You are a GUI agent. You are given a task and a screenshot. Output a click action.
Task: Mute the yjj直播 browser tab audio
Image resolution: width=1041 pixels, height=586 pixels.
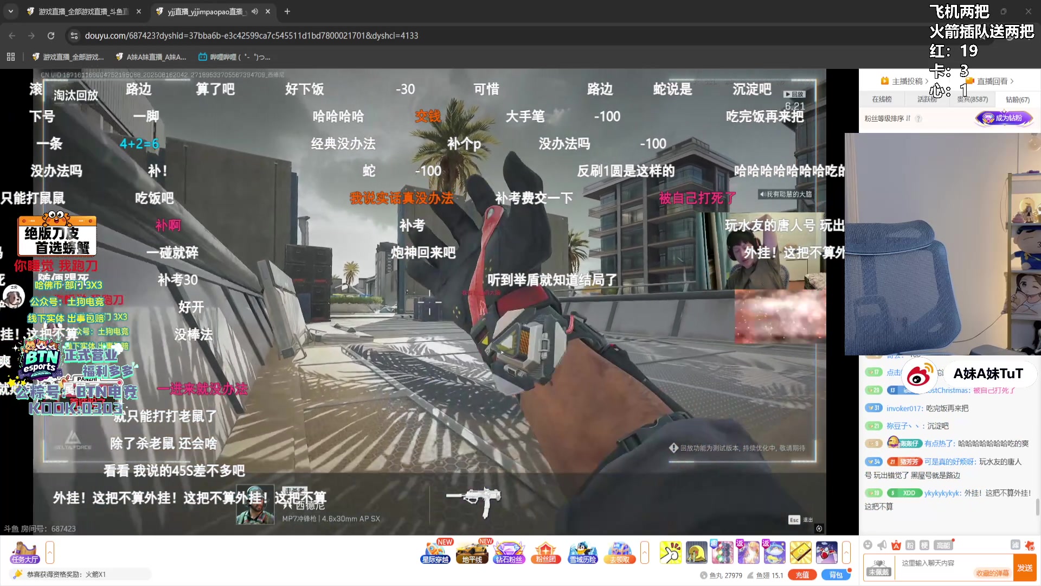point(254,11)
